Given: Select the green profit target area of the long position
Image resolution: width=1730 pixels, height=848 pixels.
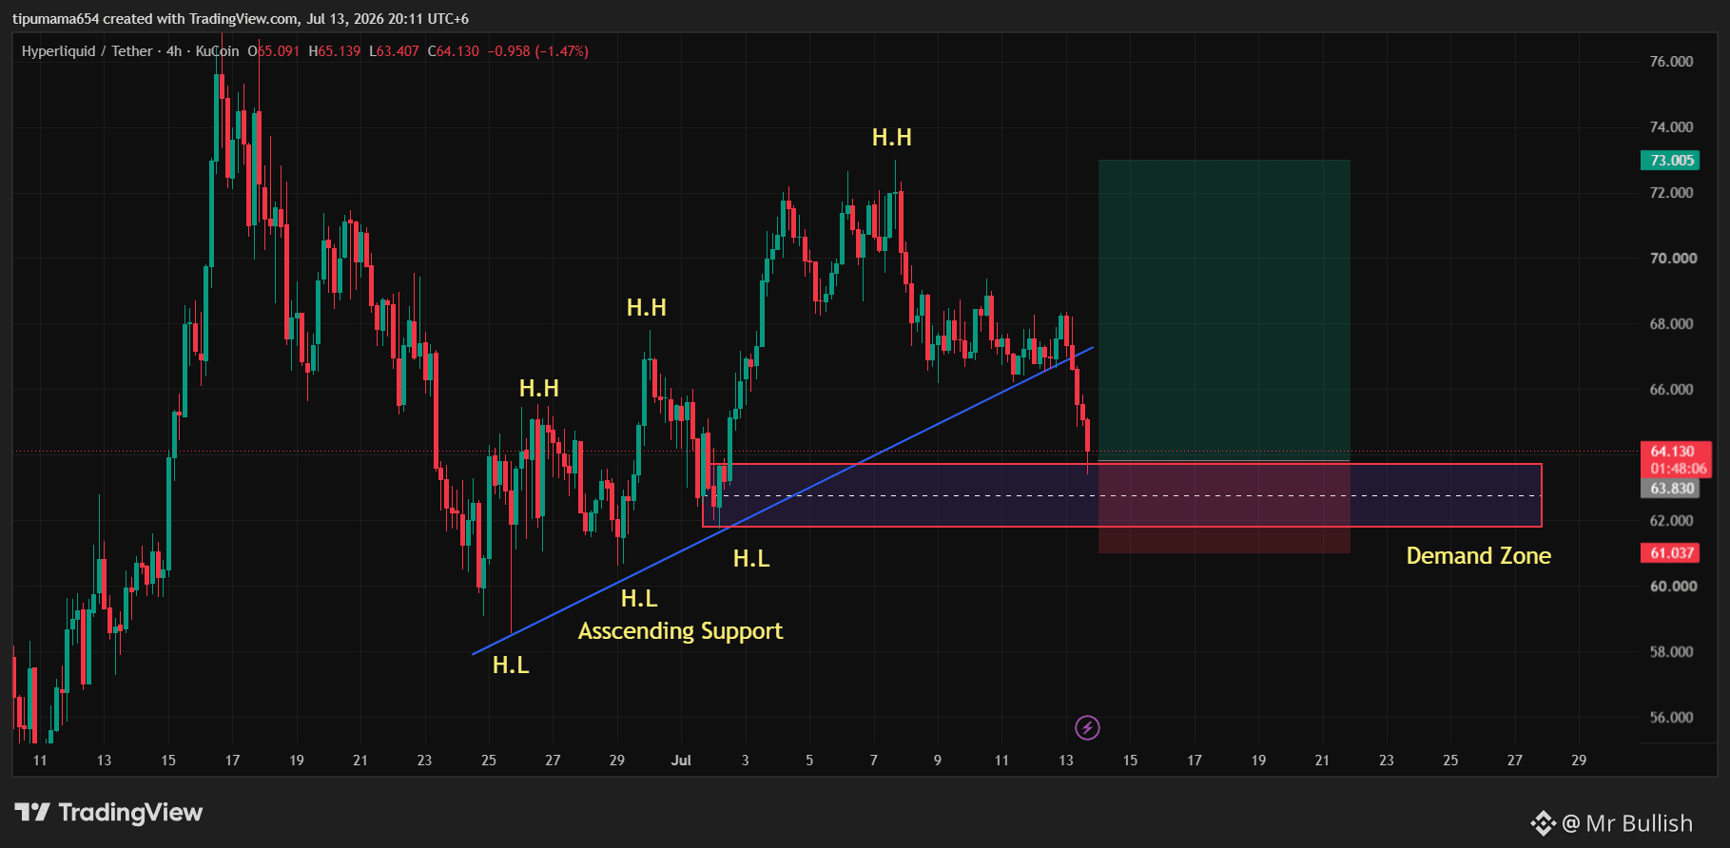Looking at the screenshot, I should pos(1224,310).
